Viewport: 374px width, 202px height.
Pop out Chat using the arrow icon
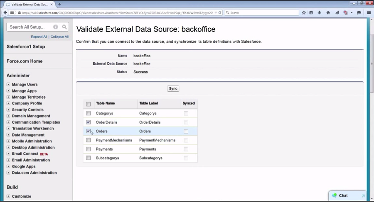(x=363, y=196)
